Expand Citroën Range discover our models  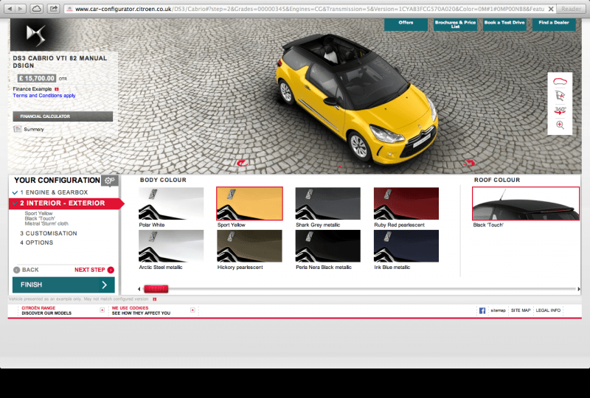pos(102,310)
